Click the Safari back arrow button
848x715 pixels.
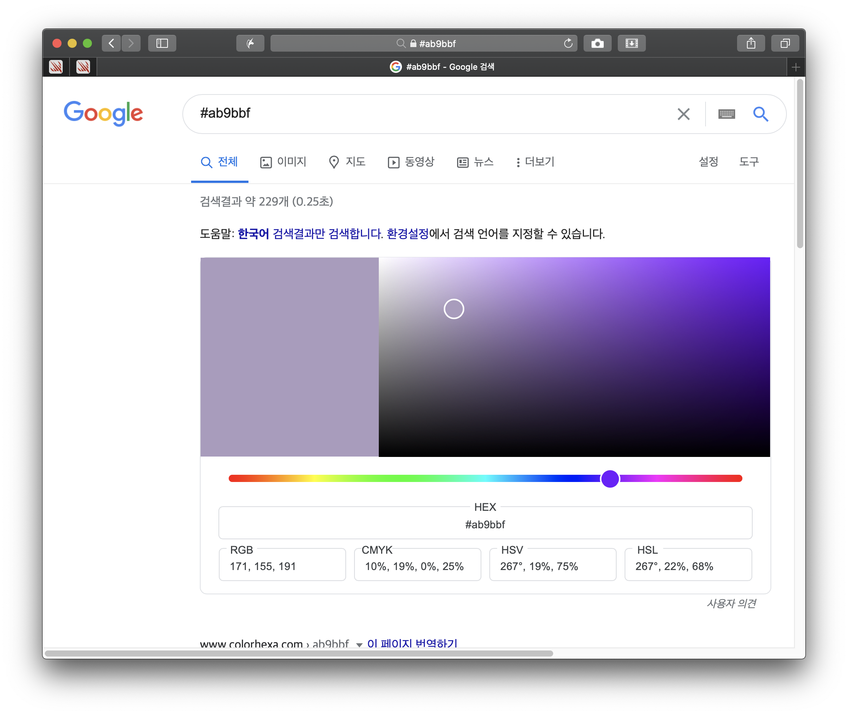pyautogui.click(x=111, y=43)
